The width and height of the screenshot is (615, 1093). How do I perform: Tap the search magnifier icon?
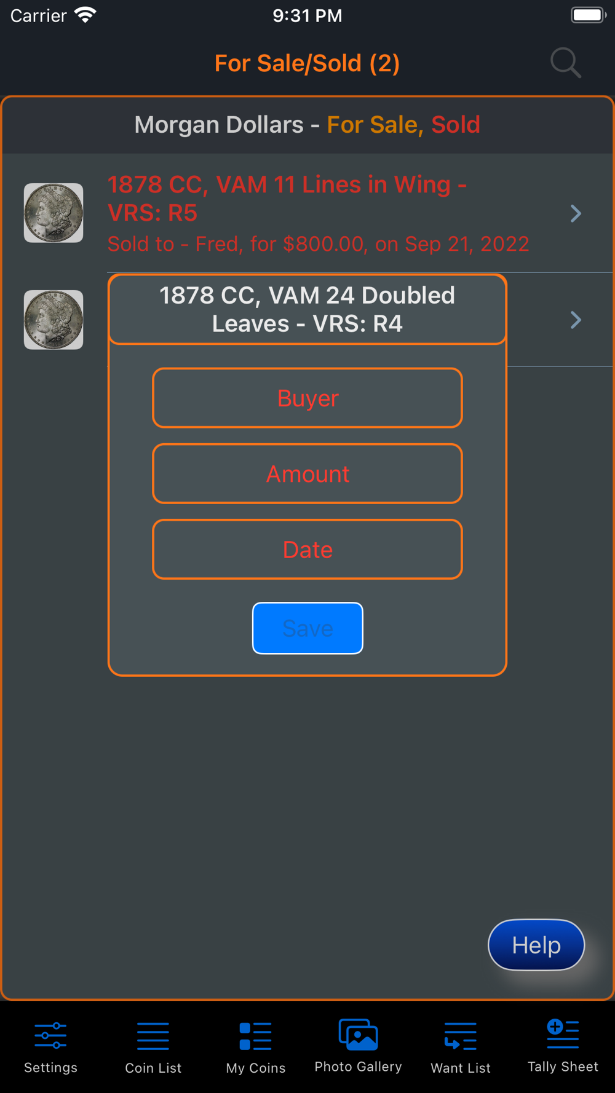pyautogui.click(x=565, y=63)
